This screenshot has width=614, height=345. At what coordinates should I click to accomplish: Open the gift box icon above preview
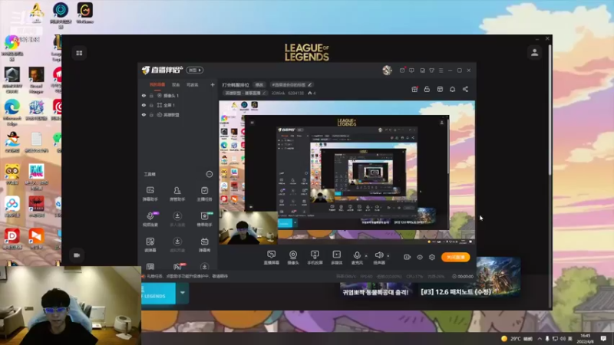(414, 89)
